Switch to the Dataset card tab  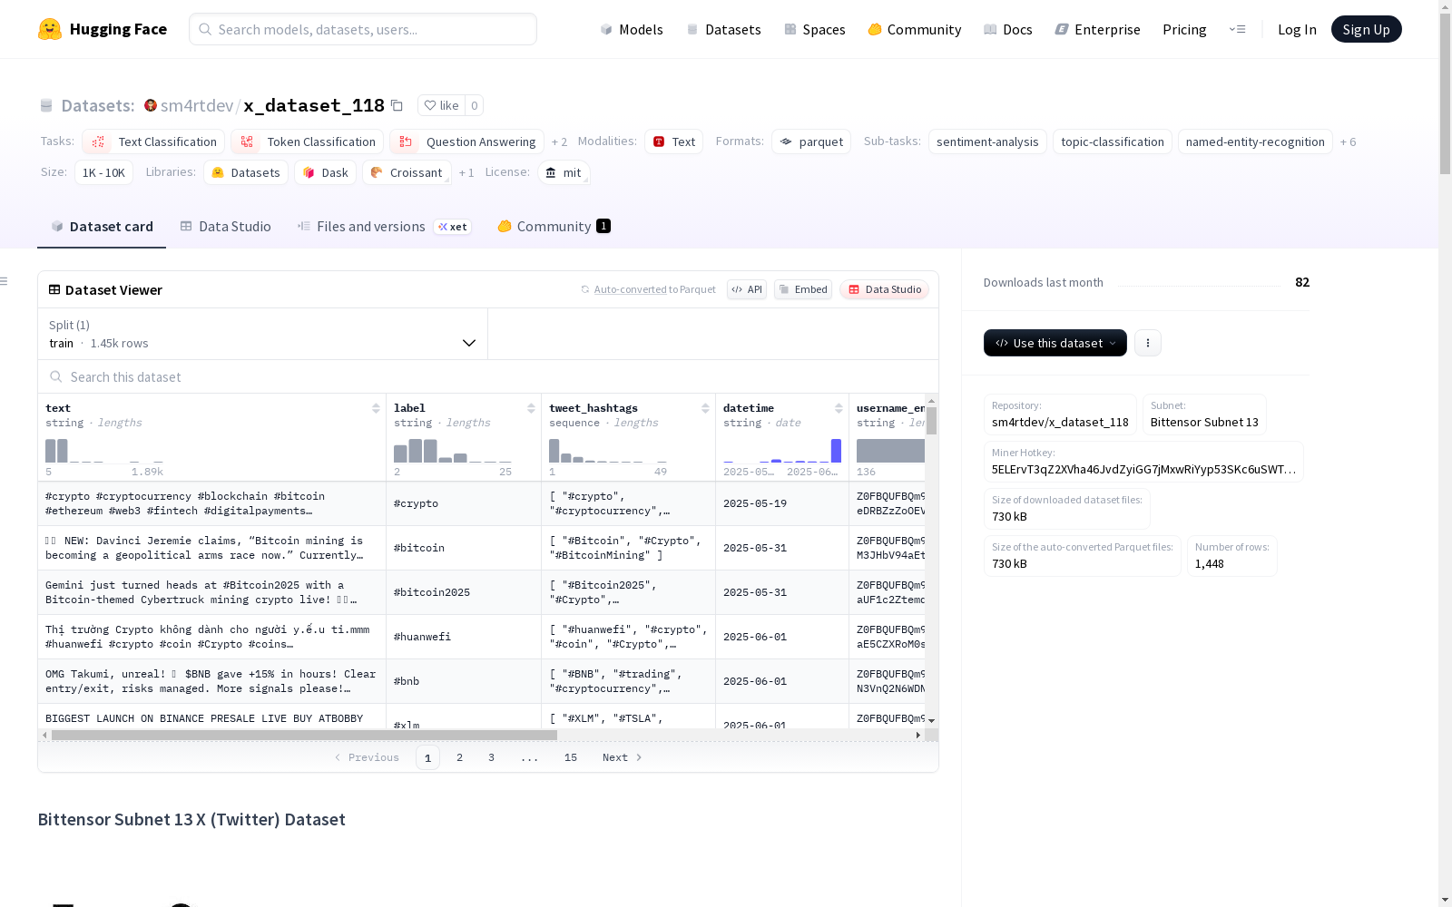102,227
